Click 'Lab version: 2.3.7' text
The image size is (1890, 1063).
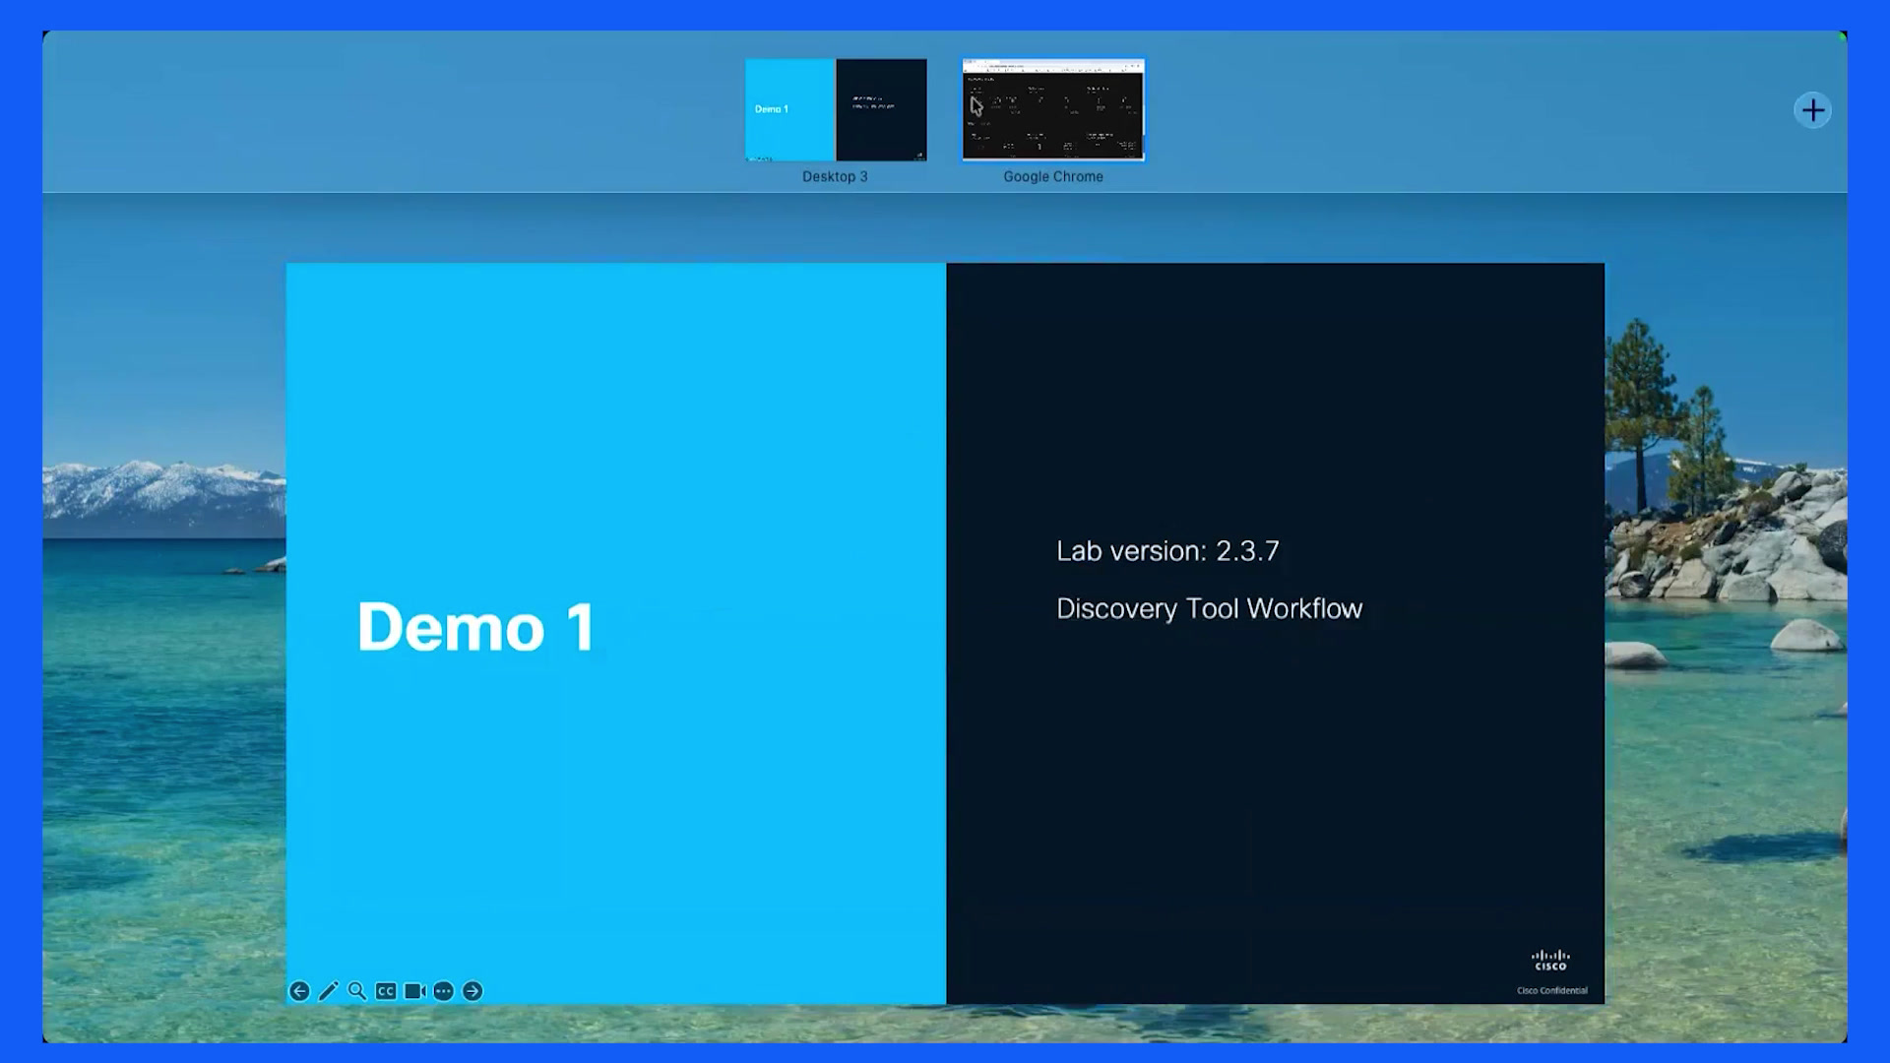pyautogui.click(x=1167, y=550)
